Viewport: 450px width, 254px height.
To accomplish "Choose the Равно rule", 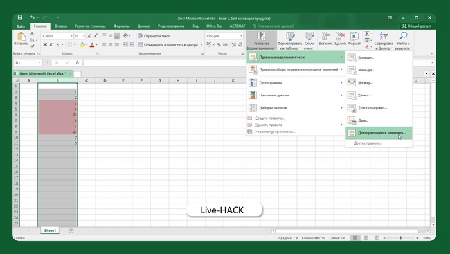I will pos(379,95).
